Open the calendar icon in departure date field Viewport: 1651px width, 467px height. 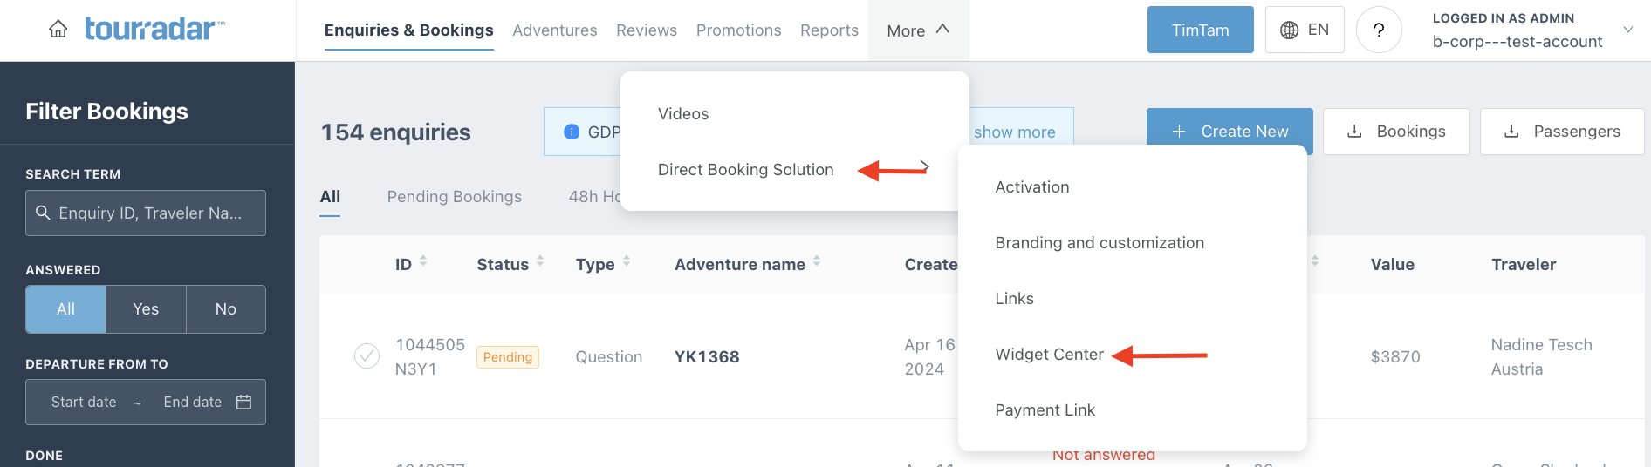point(244,402)
